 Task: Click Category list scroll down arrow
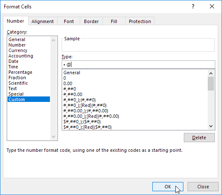pyautogui.click(x=53, y=137)
